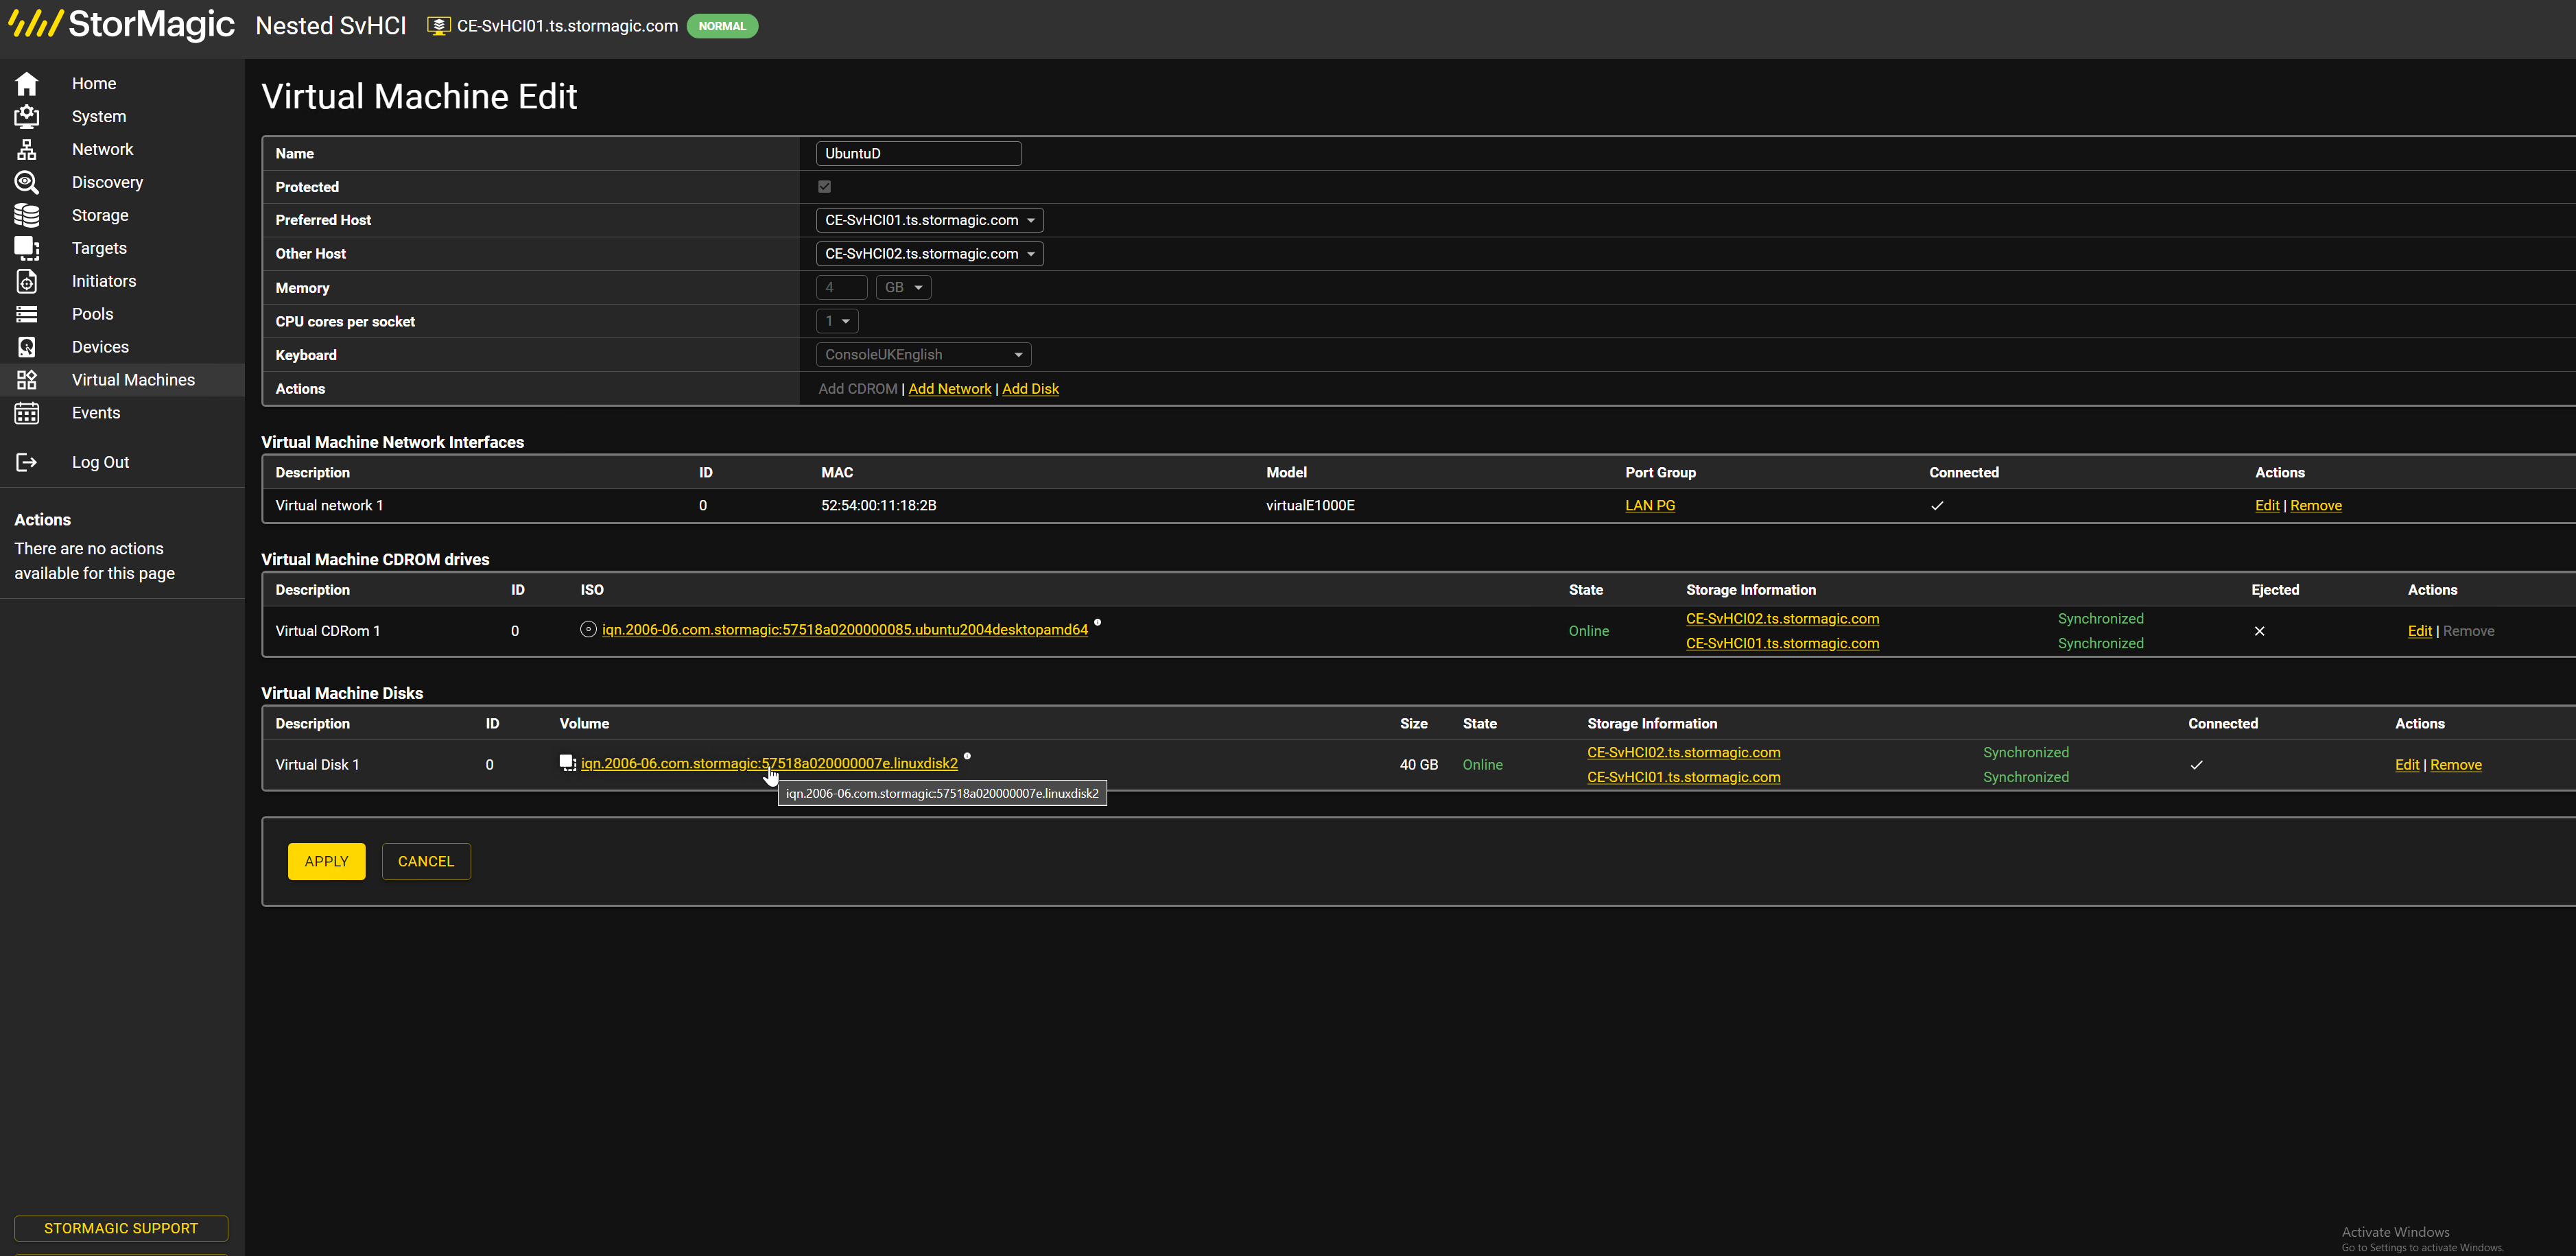The height and width of the screenshot is (1256, 2576).
Task: Click the Virtual Machines sidebar icon
Action: click(x=27, y=381)
